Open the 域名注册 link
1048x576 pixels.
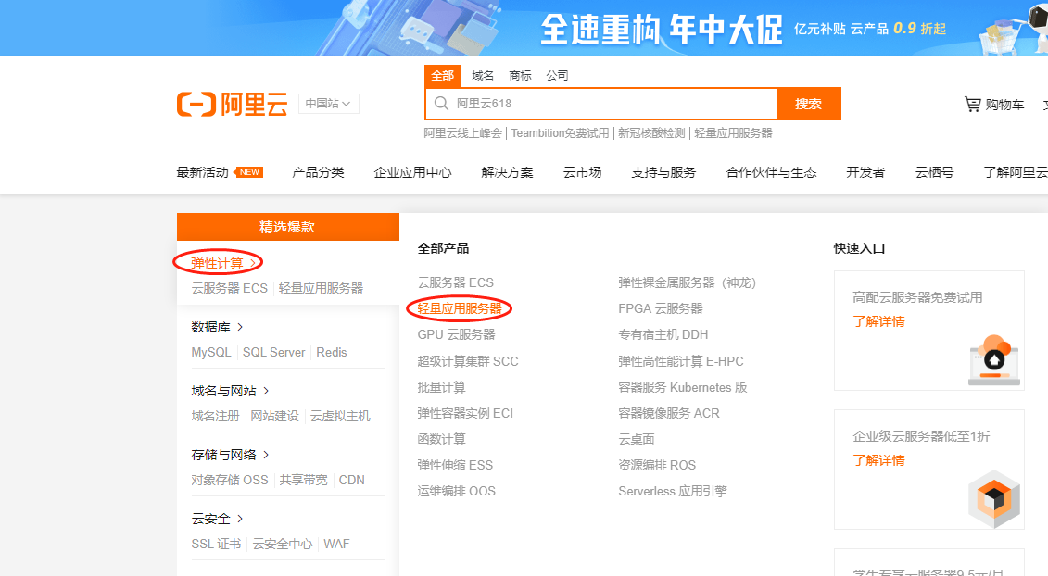coord(215,417)
